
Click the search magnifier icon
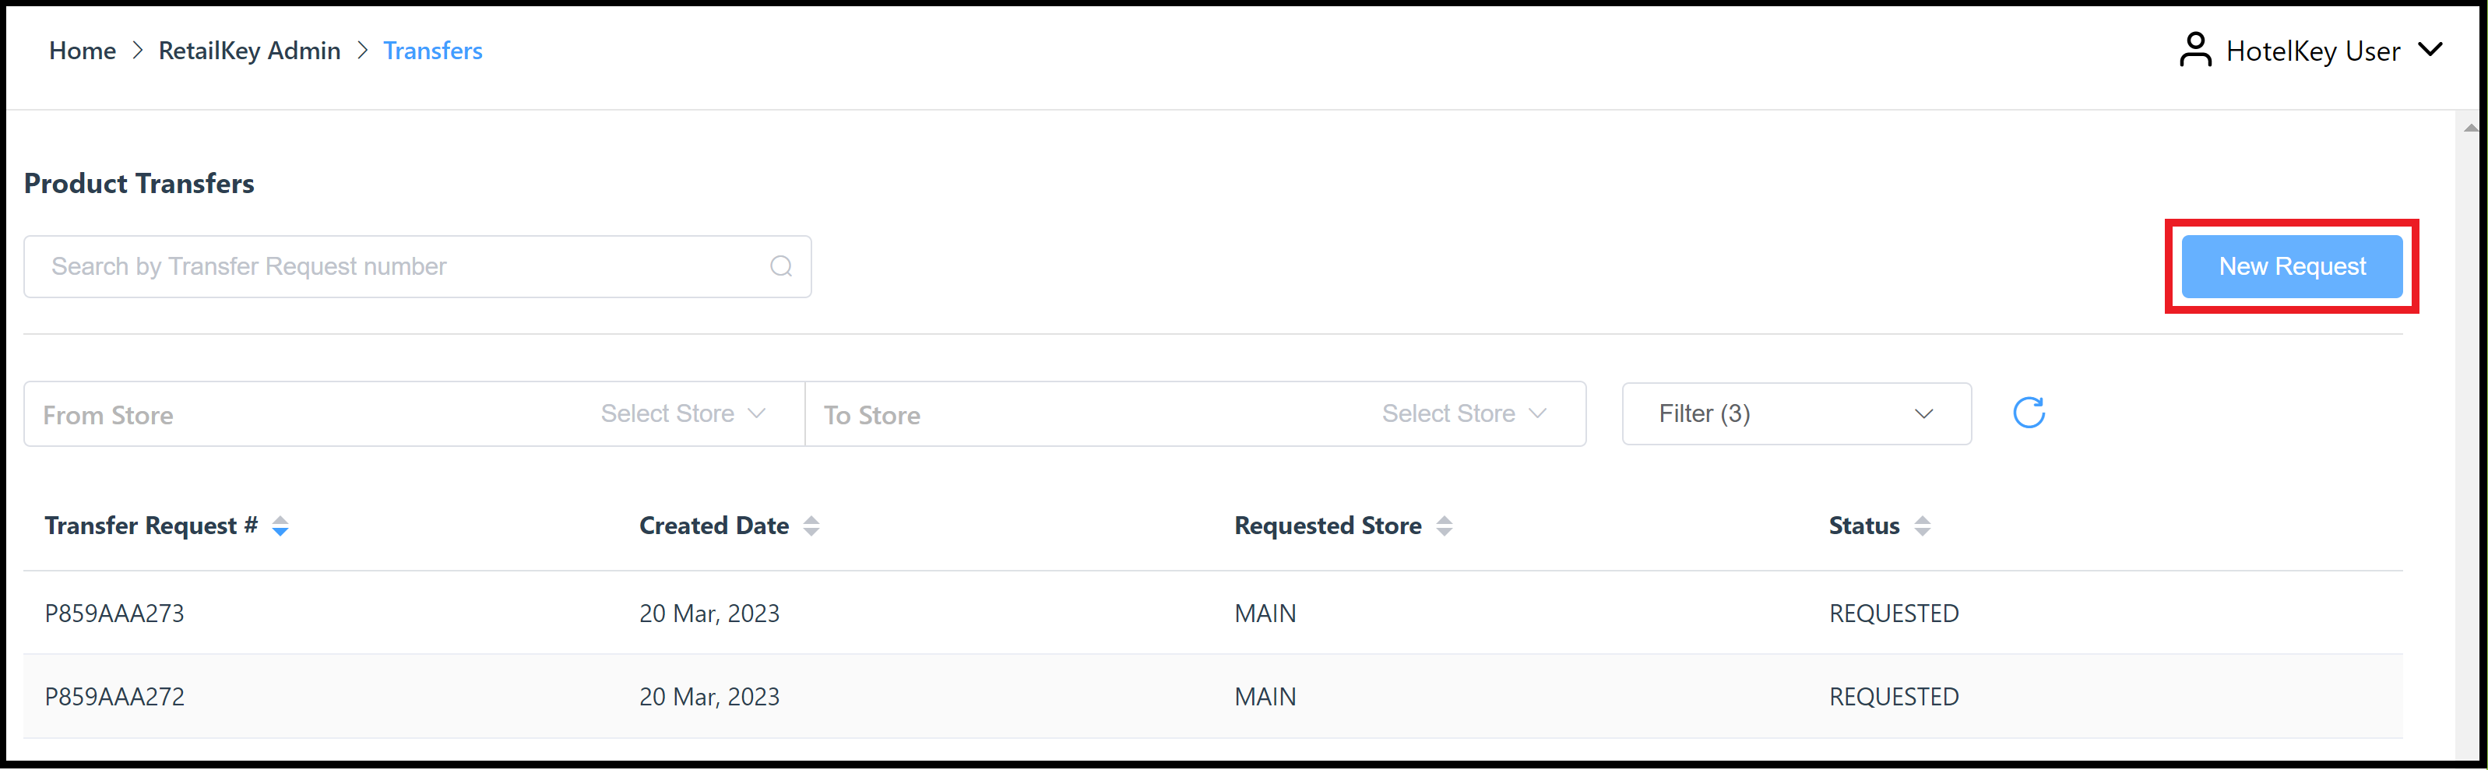point(780,266)
